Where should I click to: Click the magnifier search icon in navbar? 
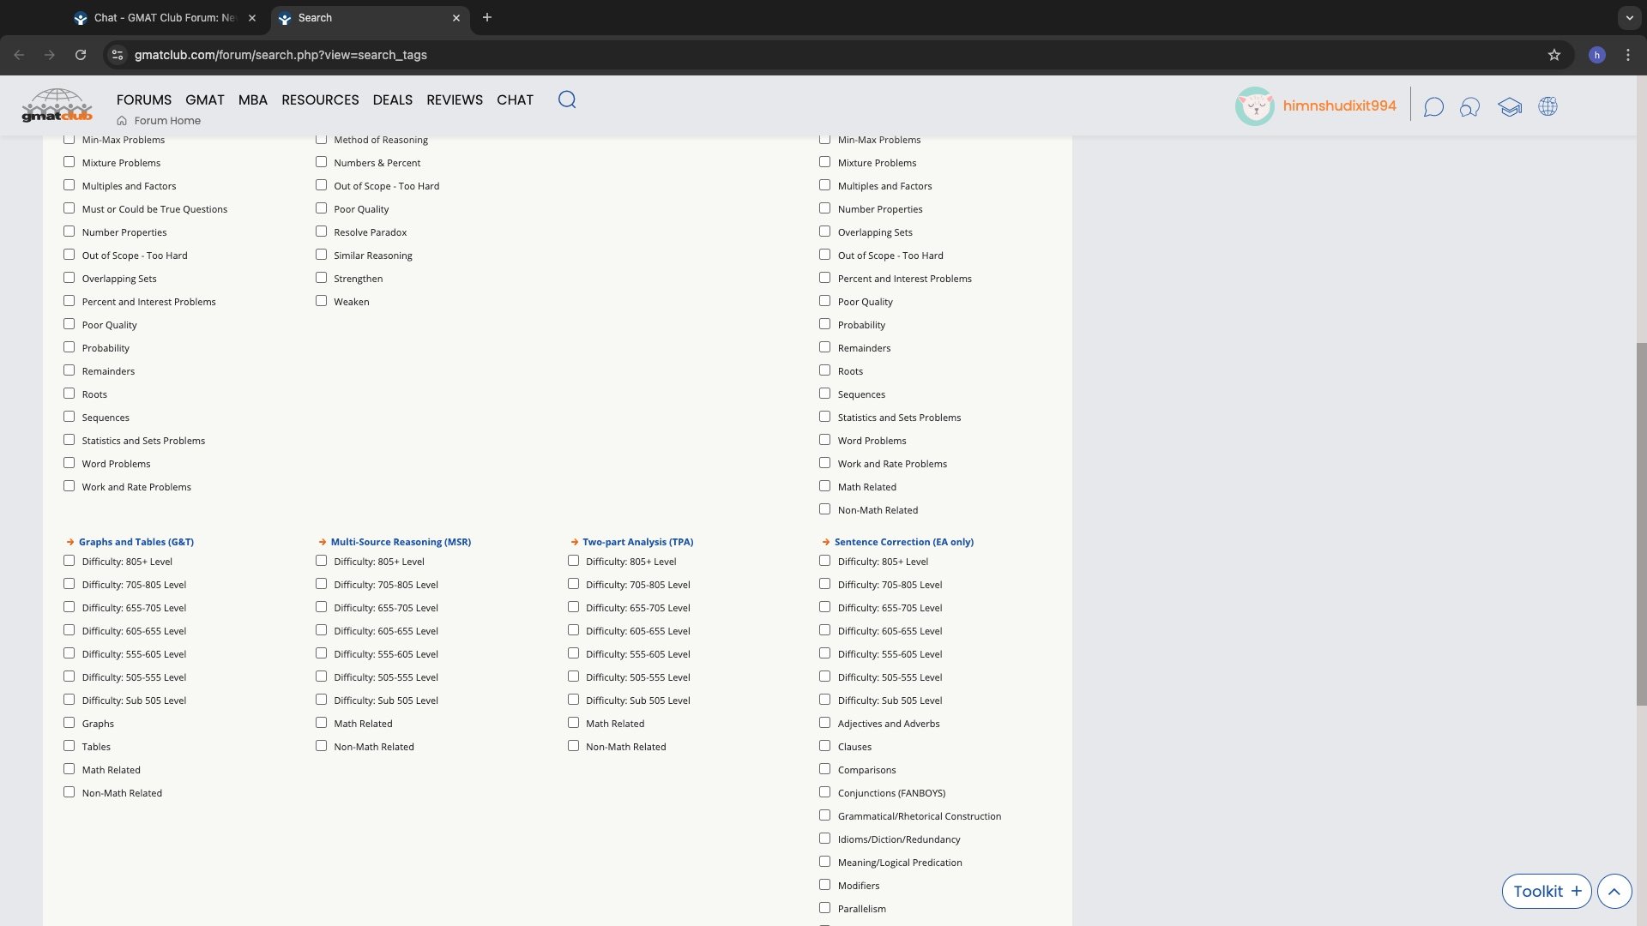[567, 99]
